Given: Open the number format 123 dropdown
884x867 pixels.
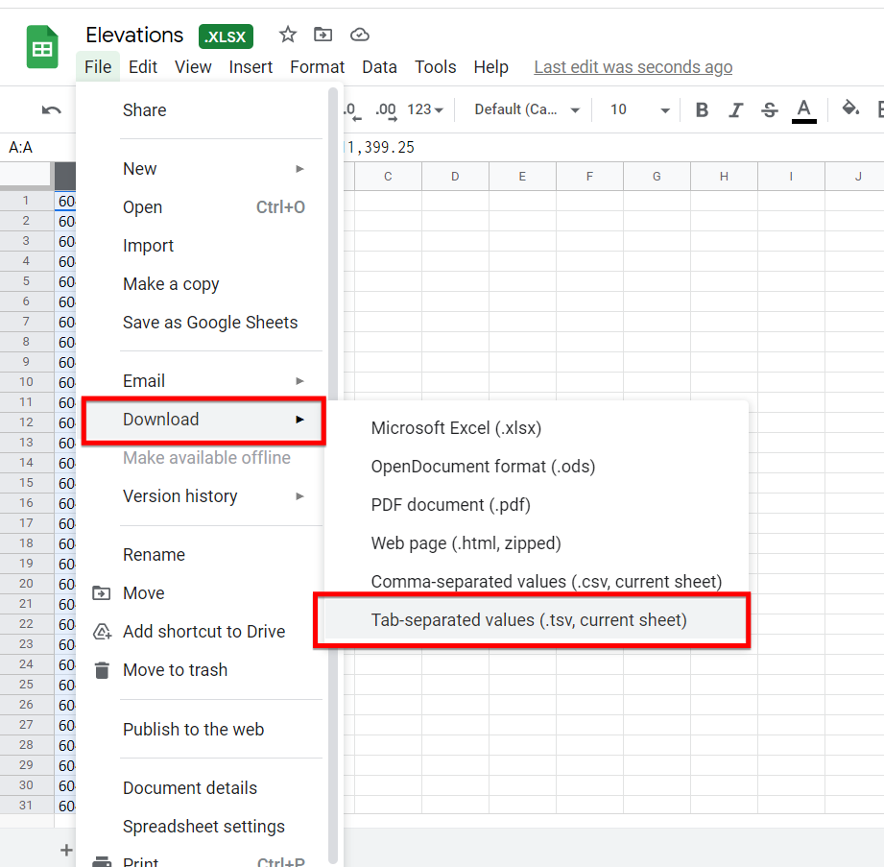Looking at the screenshot, I should [425, 109].
